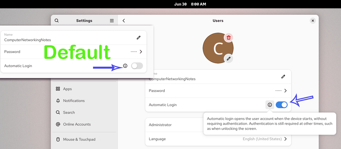341x149 pixels.
Task: Click the Settings sidebar title
Action: click(x=84, y=21)
